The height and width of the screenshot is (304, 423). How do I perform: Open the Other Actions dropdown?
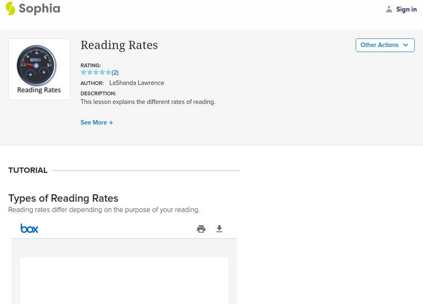[384, 45]
